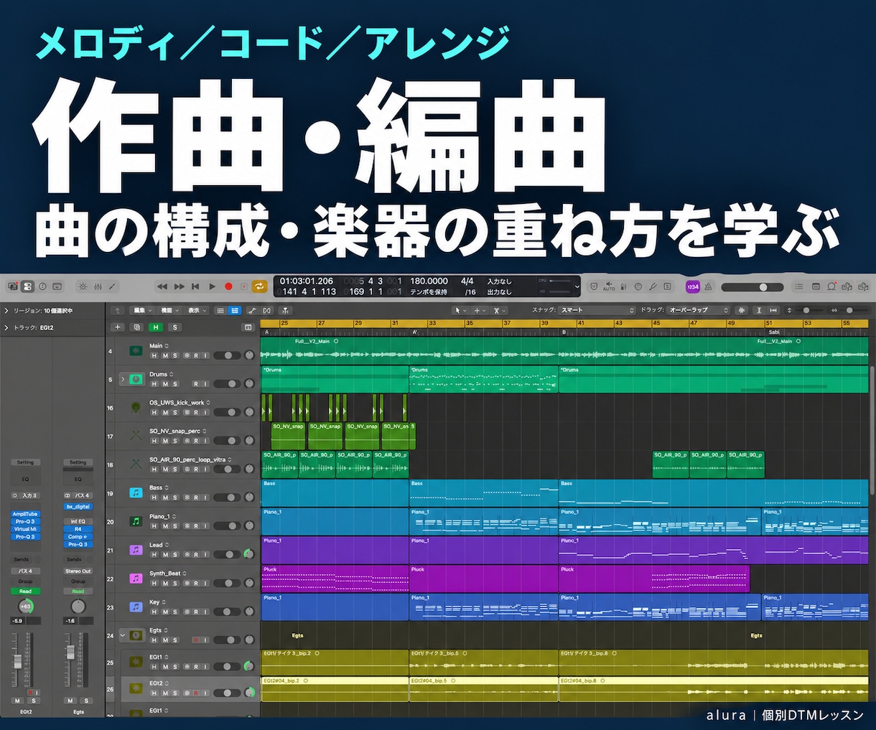Toggle the waveform zoom button

742,310
